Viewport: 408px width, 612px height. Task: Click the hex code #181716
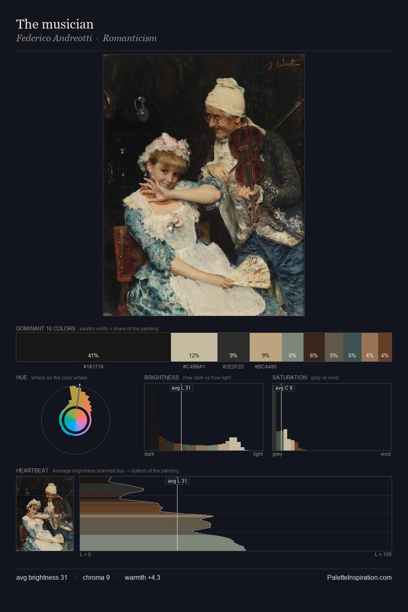click(93, 367)
